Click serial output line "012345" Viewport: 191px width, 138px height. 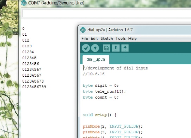pyautogui.click(x=29, y=58)
